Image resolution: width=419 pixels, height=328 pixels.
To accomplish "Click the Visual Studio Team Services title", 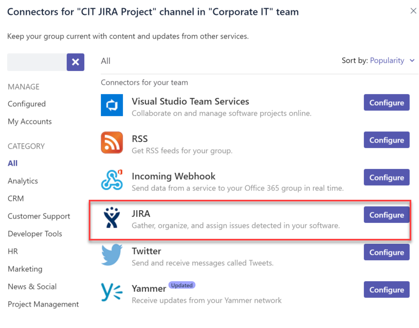I will click(x=190, y=101).
